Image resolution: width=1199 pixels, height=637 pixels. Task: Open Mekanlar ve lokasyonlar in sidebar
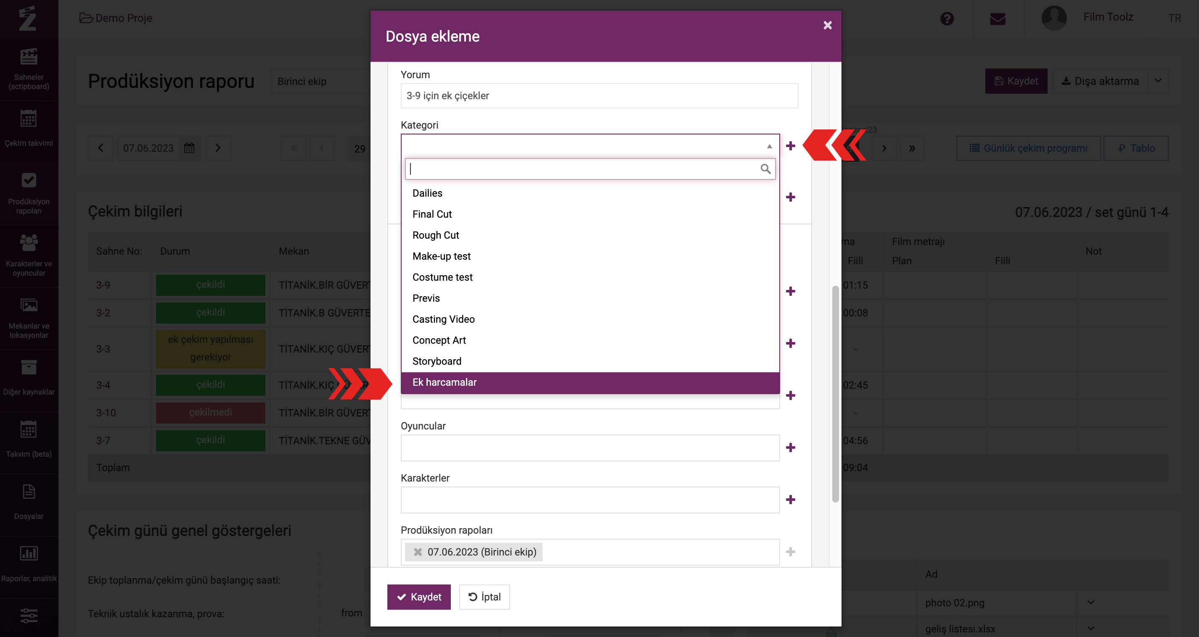tap(29, 318)
